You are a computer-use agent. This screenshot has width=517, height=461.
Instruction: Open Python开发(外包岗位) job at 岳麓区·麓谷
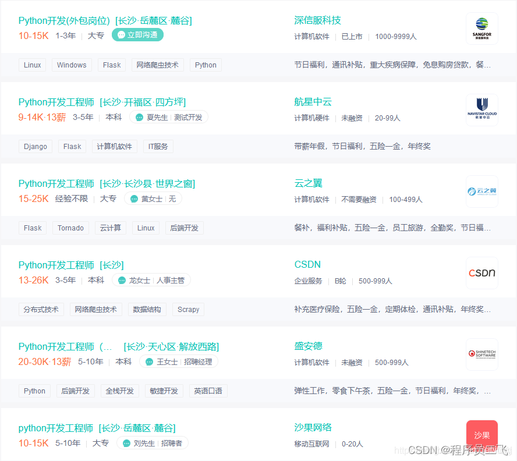[x=105, y=20]
